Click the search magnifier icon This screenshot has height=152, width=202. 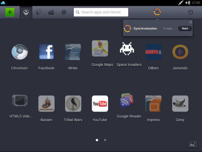tap(77, 12)
